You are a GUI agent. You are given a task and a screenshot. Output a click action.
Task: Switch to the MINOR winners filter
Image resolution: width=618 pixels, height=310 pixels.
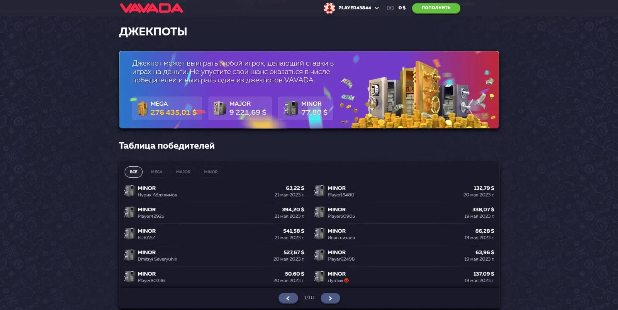(211, 172)
